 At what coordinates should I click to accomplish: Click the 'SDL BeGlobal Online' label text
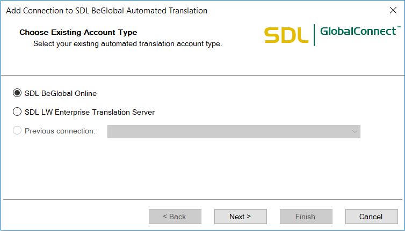(x=61, y=93)
